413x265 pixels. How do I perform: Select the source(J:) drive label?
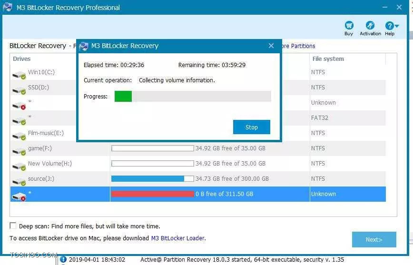pyautogui.click(x=41, y=178)
